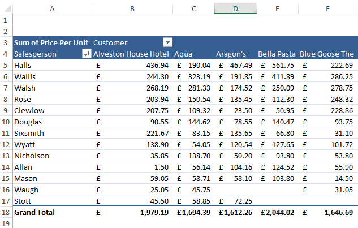
Task: Select column D header
Action: [x=235, y=8]
